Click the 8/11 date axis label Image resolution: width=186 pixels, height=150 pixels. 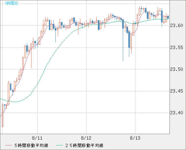(x=37, y=138)
